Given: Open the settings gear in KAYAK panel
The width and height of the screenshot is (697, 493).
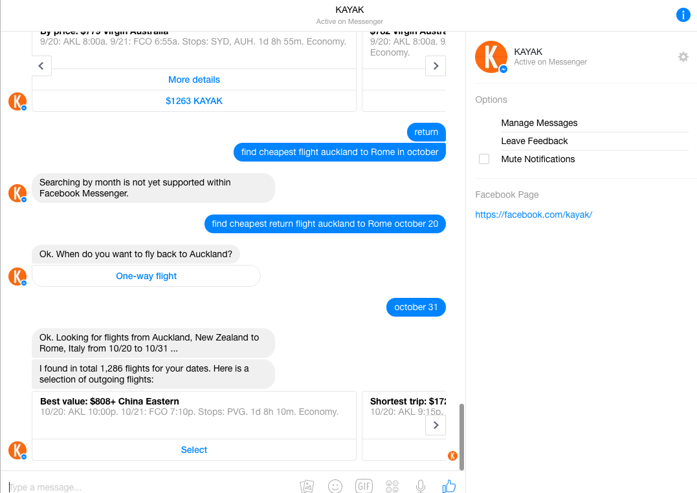Looking at the screenshot, I should pos(683,57).
